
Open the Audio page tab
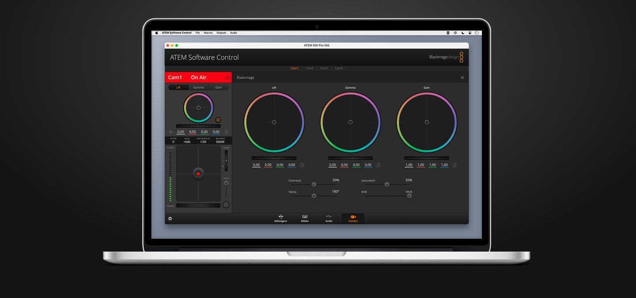(329, 218)
